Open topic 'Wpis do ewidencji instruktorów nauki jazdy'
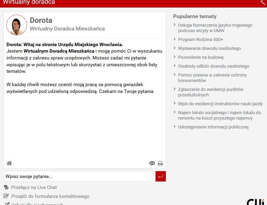267x205 pixels. point(221,104)
